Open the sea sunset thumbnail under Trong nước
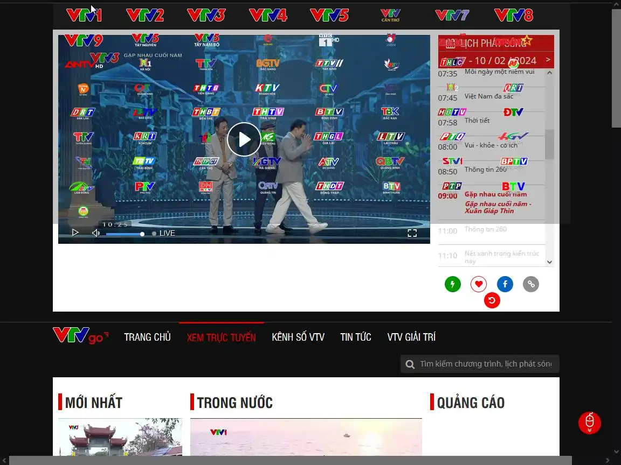The width and height of the screenshot is (621, 465). pyautogui.click(x=306, y=437)
